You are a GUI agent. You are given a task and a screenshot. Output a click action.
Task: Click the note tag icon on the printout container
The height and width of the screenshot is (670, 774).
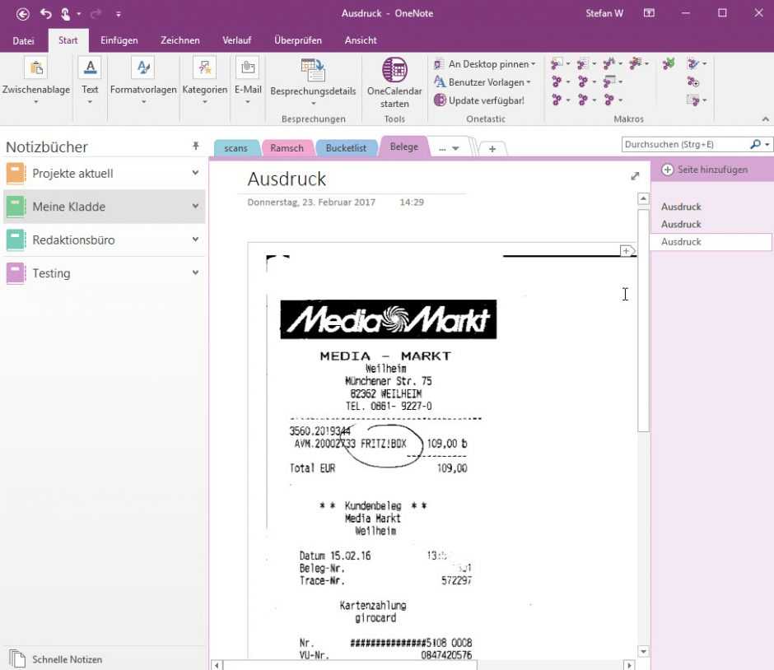[627, 251]
